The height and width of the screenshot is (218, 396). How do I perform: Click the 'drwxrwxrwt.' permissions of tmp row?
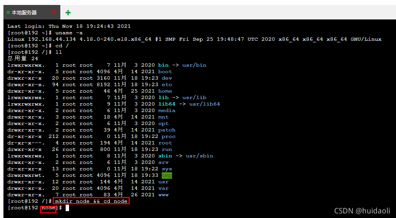click(x=26, y=175)
